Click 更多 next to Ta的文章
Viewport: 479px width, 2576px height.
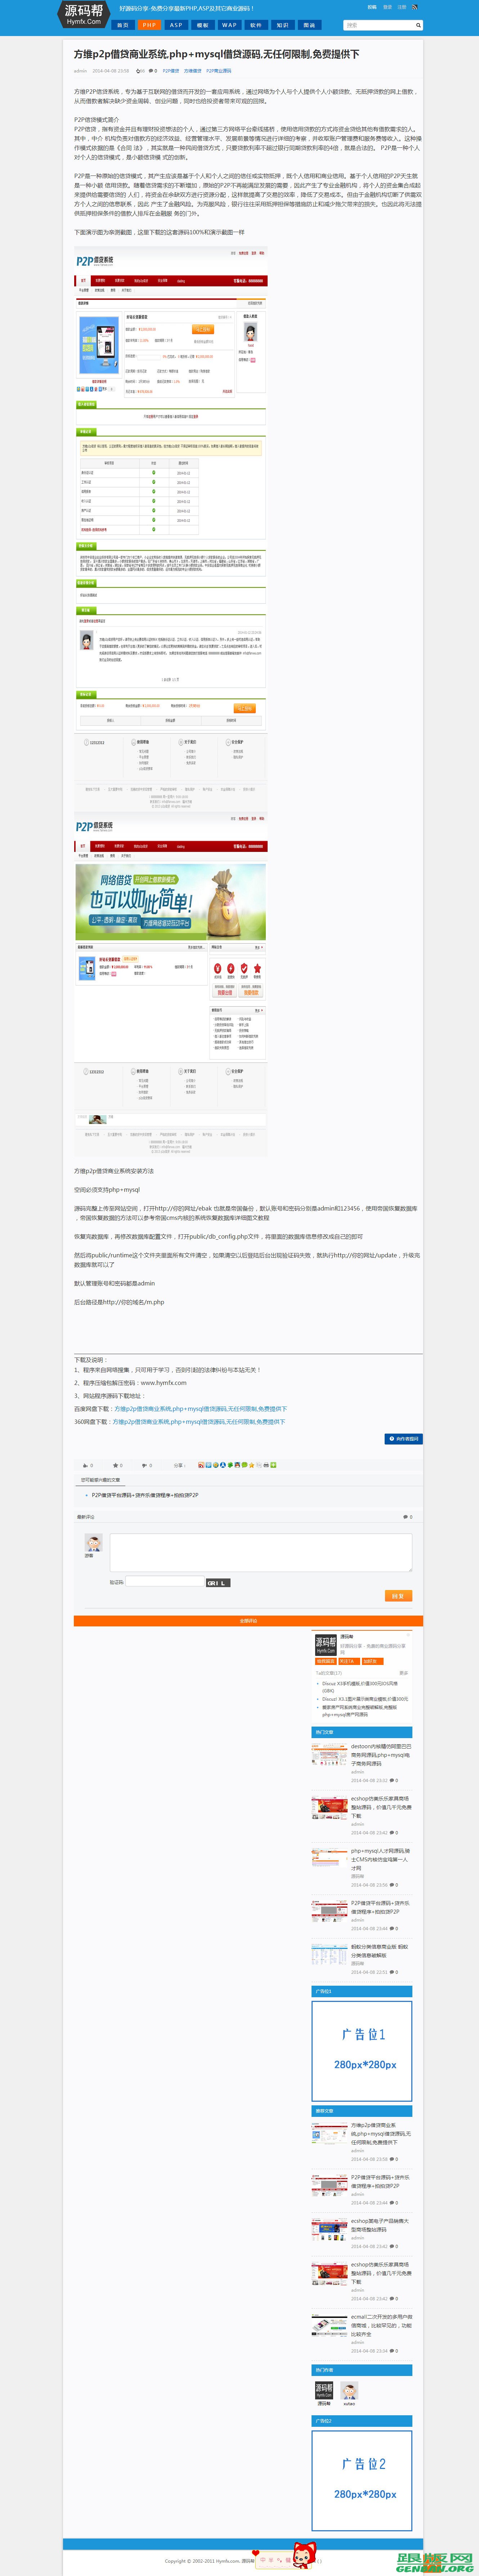point(404,1673)
